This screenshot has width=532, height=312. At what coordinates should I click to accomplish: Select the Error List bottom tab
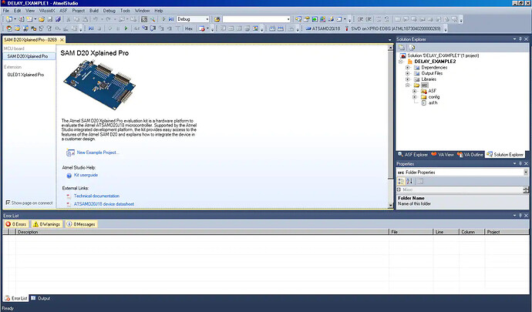point(16,298)
